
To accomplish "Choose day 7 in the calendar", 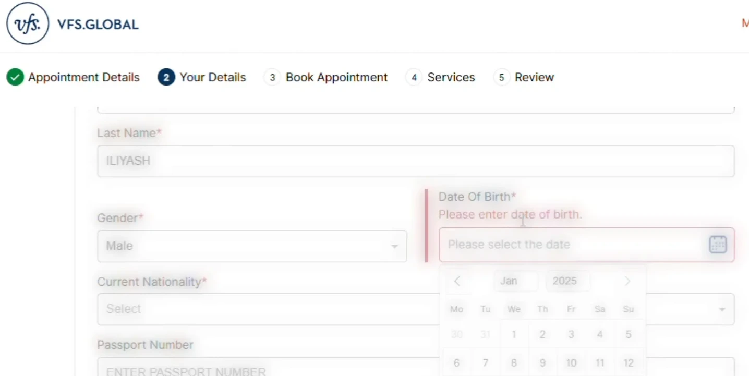I will (x=486, y=363).
